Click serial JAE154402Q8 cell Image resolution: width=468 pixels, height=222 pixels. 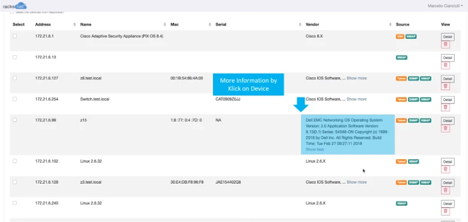(228, 182)
